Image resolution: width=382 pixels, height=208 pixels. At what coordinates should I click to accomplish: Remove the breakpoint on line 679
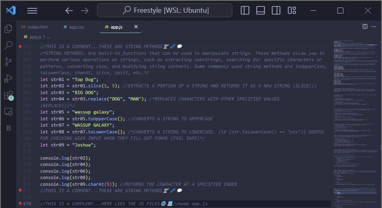point(20,203)
